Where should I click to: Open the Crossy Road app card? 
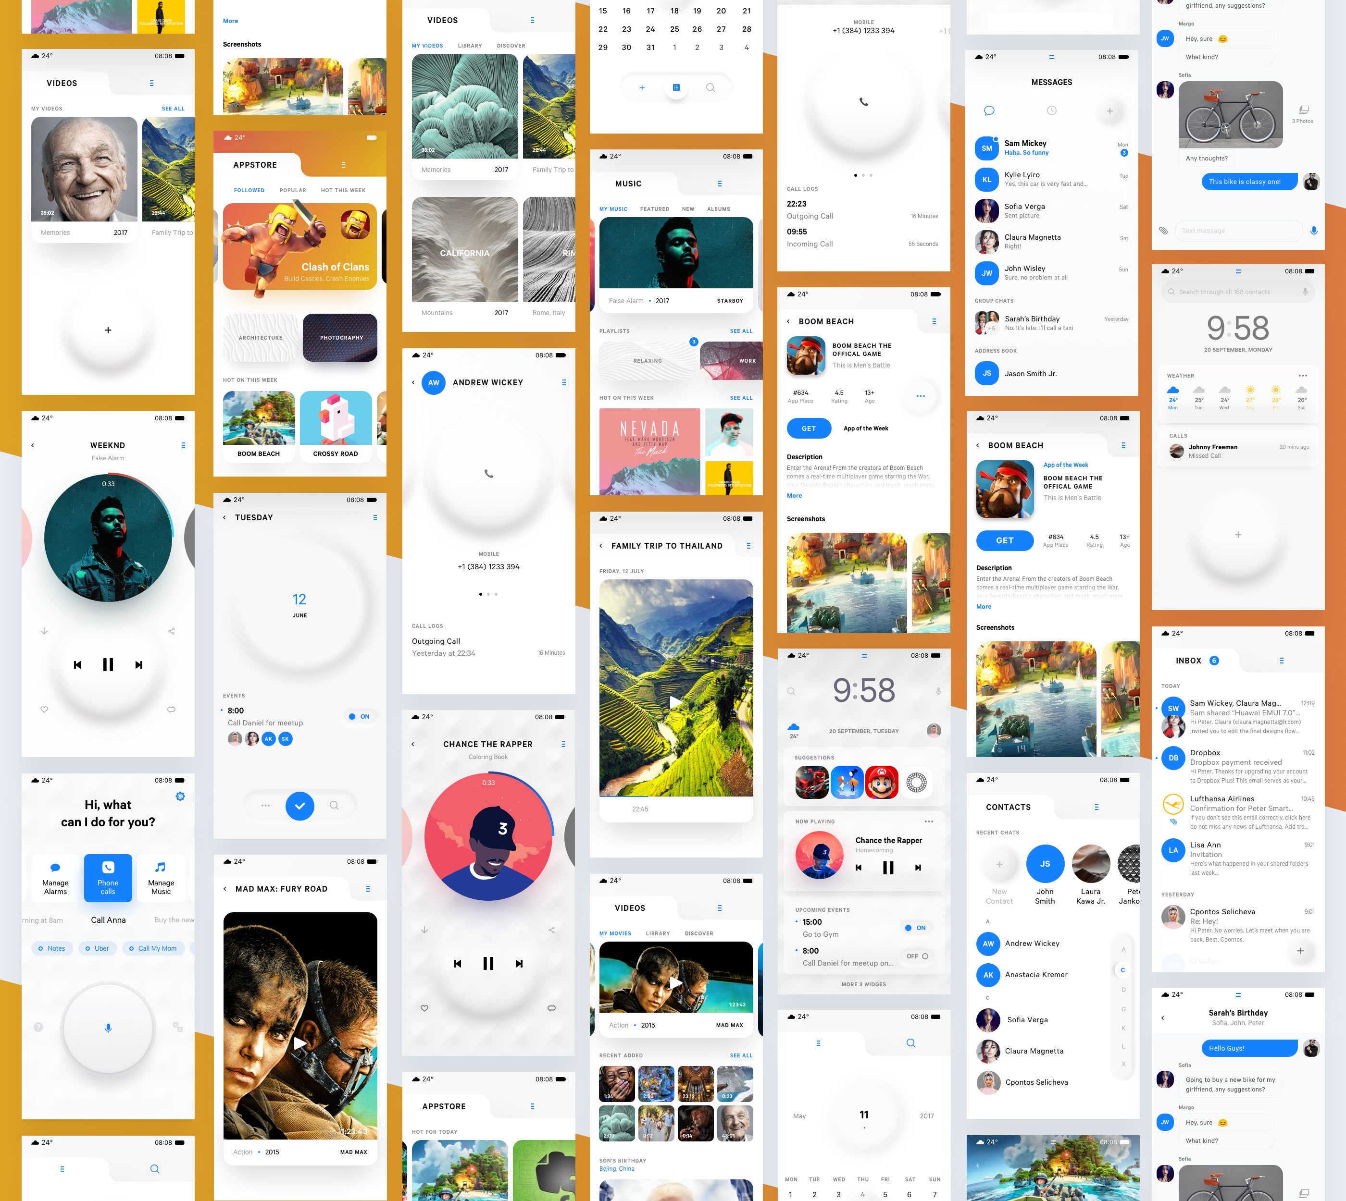click(336, 426)
